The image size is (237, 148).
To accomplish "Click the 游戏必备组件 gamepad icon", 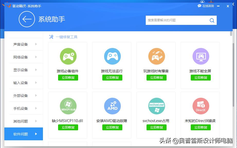I will pyautogui.click(x=68, y=56).
